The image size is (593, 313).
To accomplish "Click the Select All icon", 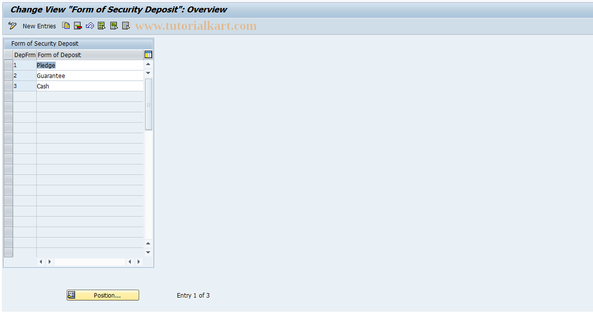I will [x=102, y=26].
